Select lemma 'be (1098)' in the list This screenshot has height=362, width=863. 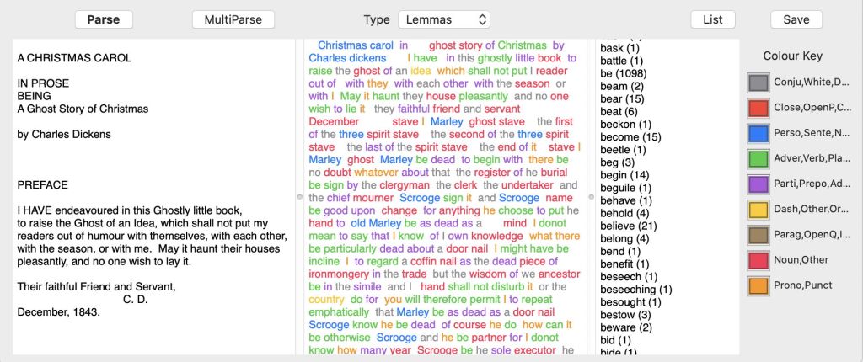pos(629,74)
